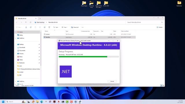Open the Windows Start menu
185x104 pixels.
[x=3, y=102]
